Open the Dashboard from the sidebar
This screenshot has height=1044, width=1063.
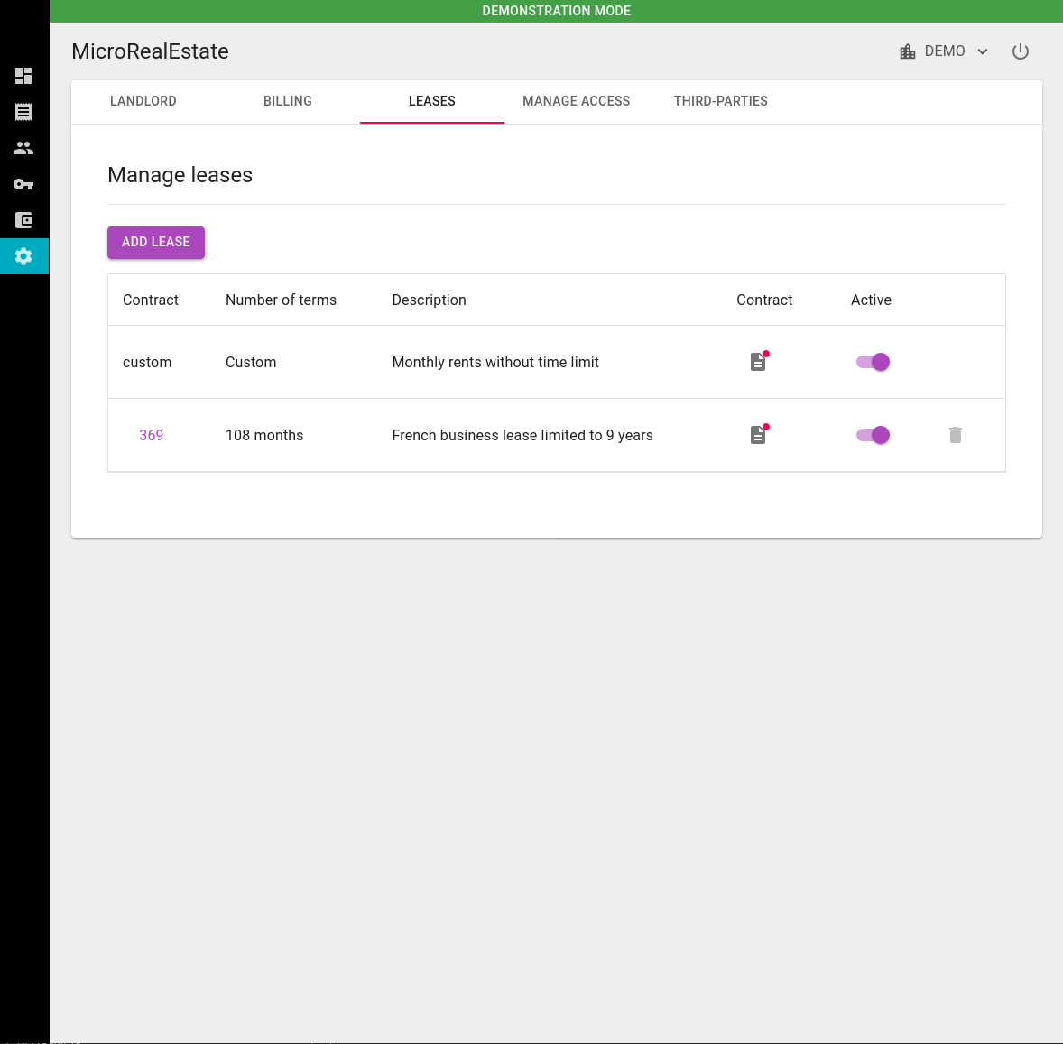pos(23,76)
